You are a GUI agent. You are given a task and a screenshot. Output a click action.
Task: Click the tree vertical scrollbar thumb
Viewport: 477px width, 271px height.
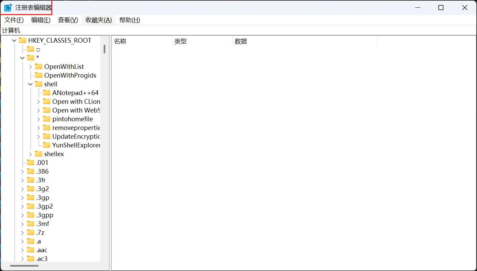[105, 49]
